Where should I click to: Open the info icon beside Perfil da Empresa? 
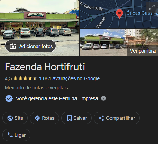[x=103, y=98]
